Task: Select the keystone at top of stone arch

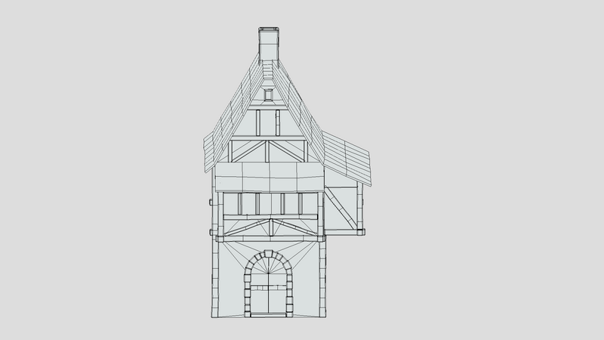Action: (269, 254)
